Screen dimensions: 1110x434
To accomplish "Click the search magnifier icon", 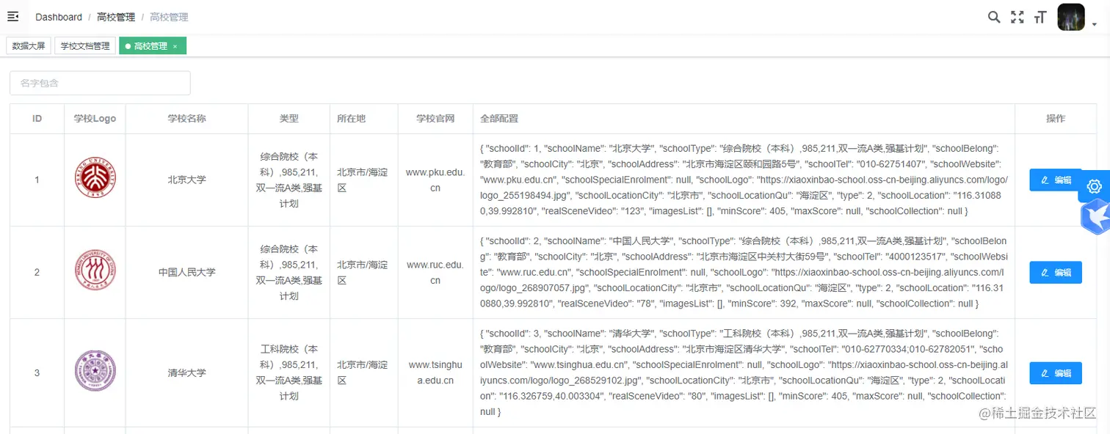I will tap(994, 17).
